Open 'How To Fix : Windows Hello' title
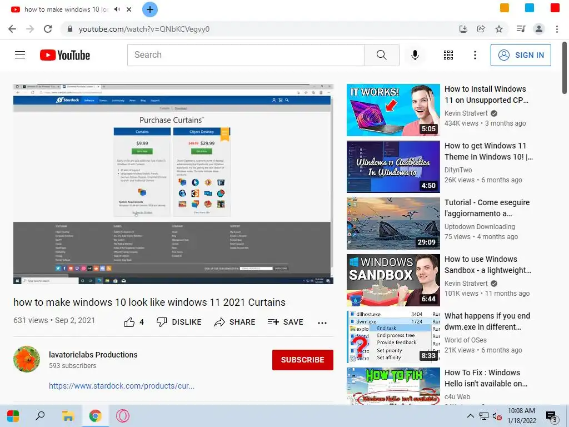The width and height of the screenshot is (569, 427). (486, 378)
